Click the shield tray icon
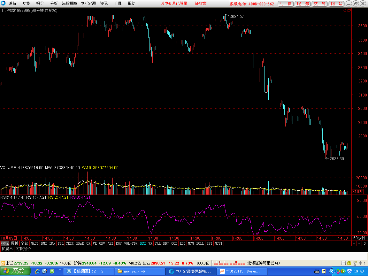The width and height of the screenshot is (368, 276). coord(349,272)
